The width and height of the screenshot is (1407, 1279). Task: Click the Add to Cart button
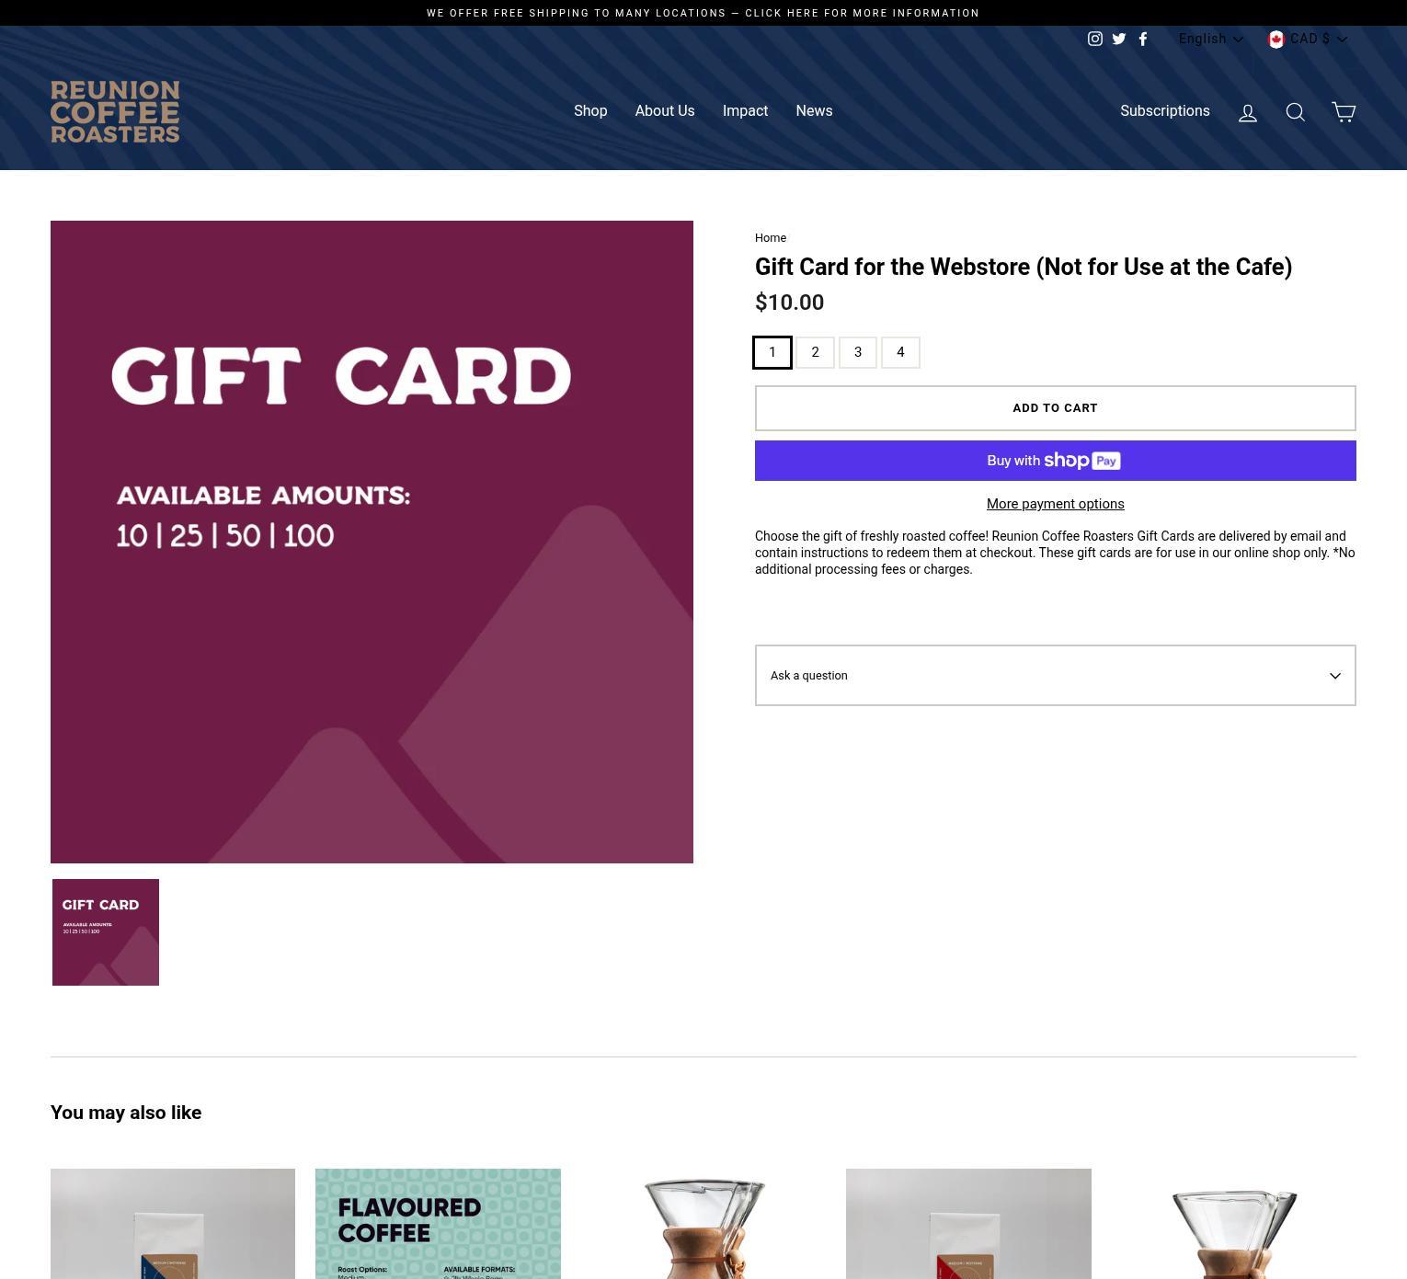tap(1055, 408)
